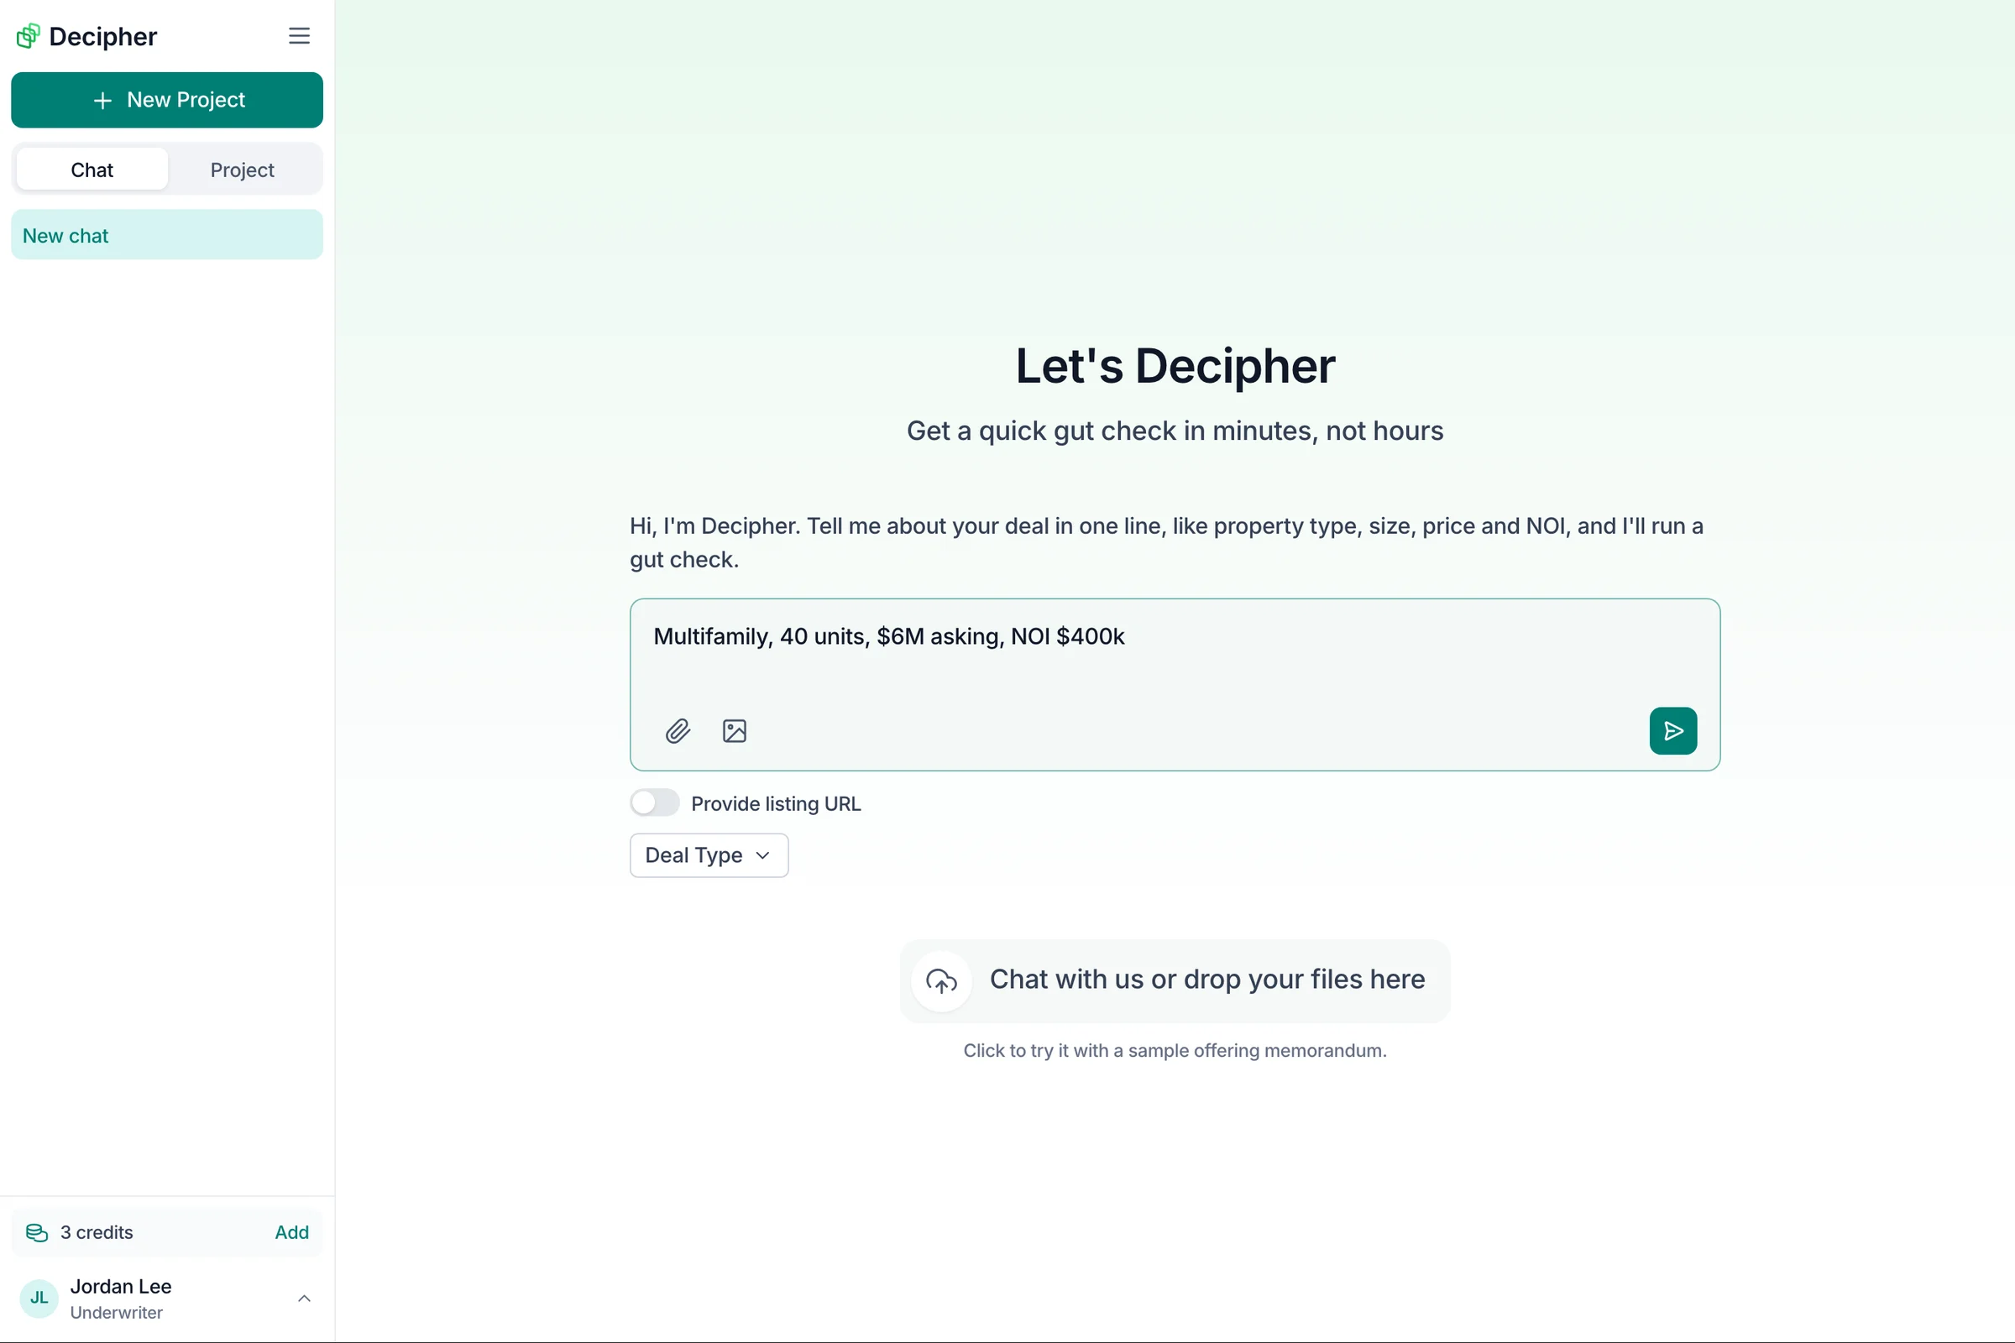
Task: Click the Jordan Lee name text
Action: 121,1287
